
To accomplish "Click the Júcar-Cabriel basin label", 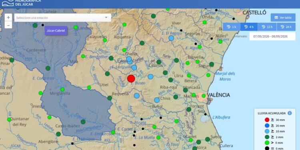I will click(56, 30).
